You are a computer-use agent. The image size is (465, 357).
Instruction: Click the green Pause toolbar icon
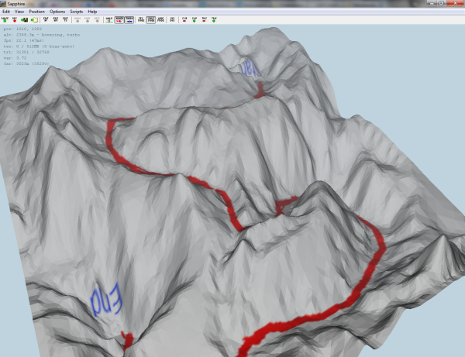(x=7, y=19)
